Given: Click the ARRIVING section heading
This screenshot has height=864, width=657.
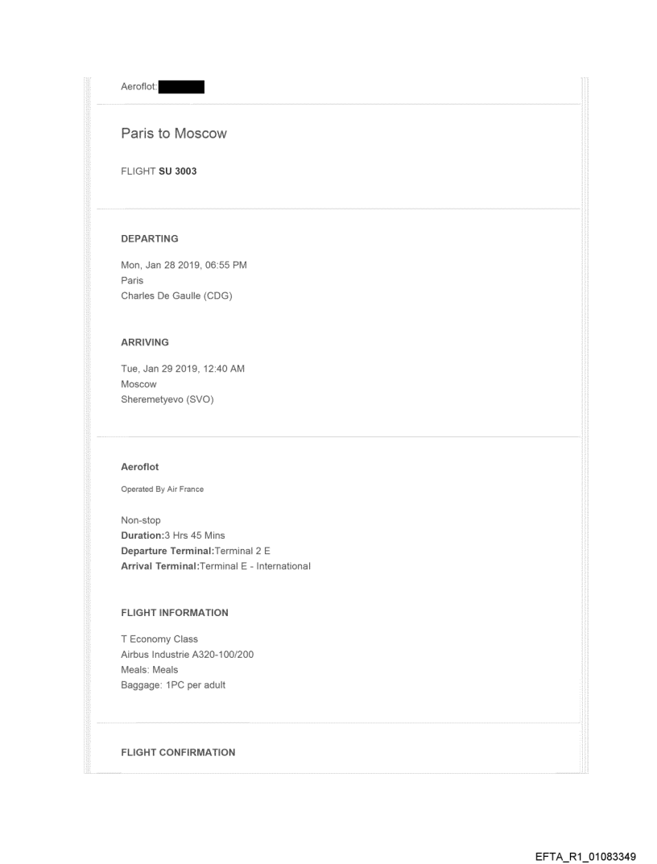Looking at the screenshot, I should point(145,342).
